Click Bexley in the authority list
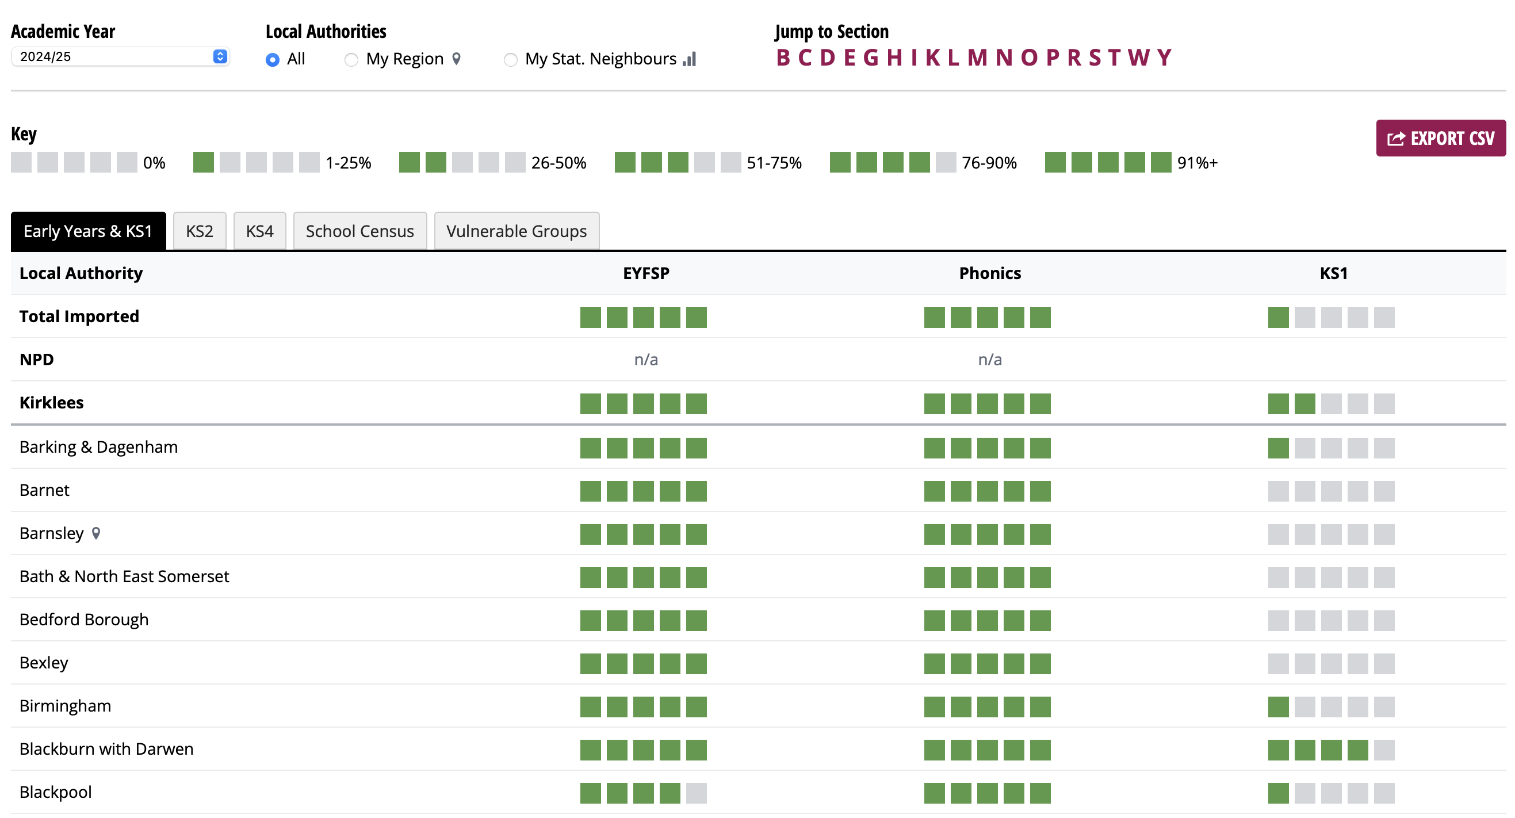The width and height of the screenshot is (1515, 818). click(44, 663)
